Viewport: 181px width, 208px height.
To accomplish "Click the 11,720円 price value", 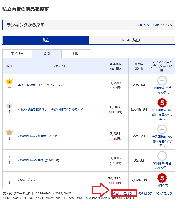I will coord(116,83).
